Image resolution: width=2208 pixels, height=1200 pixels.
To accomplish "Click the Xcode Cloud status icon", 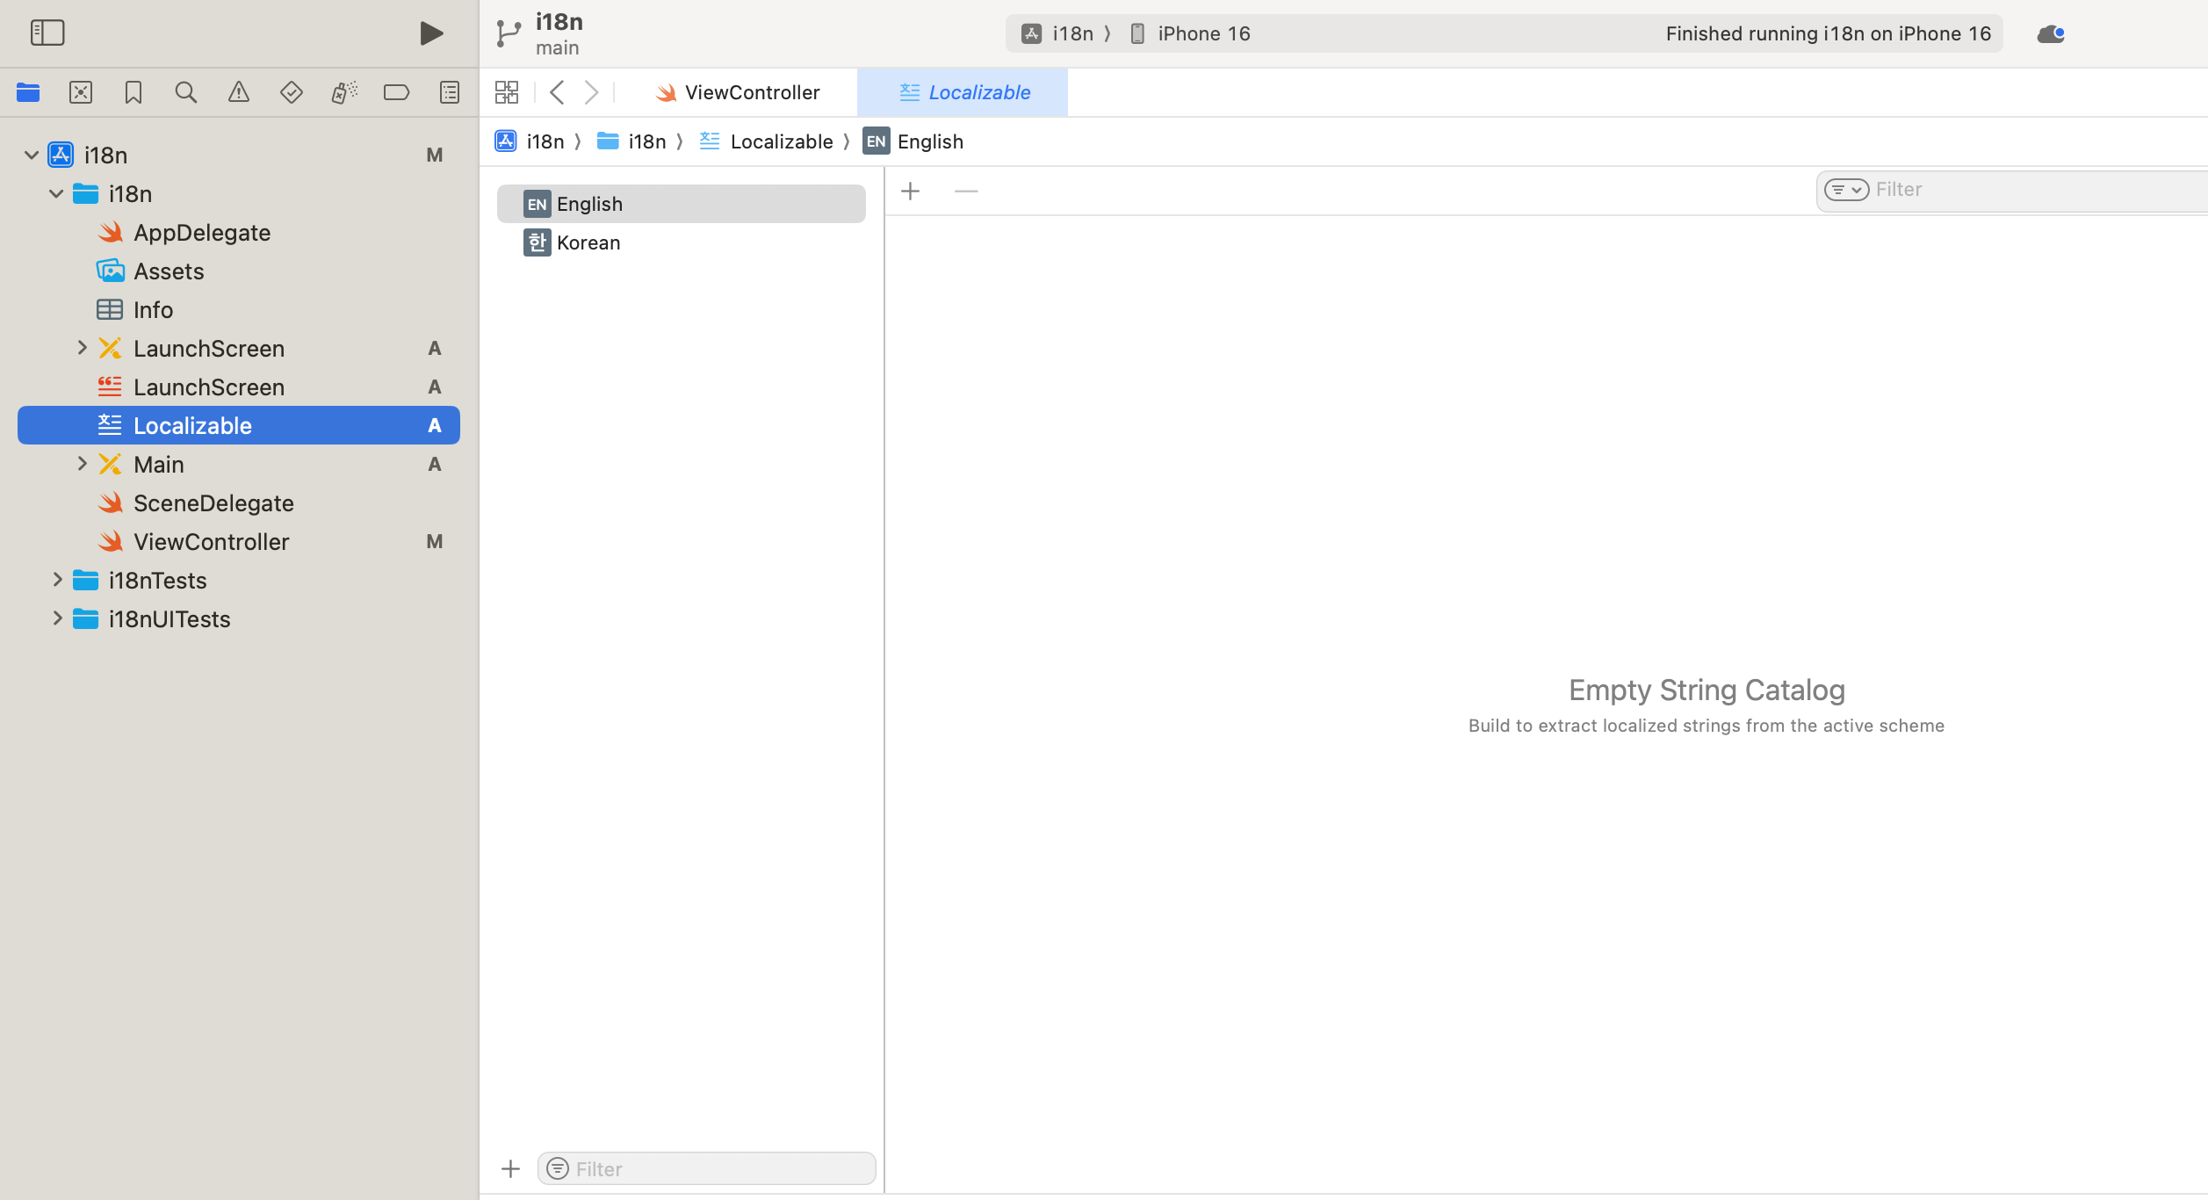I will tap(2051, 33).
